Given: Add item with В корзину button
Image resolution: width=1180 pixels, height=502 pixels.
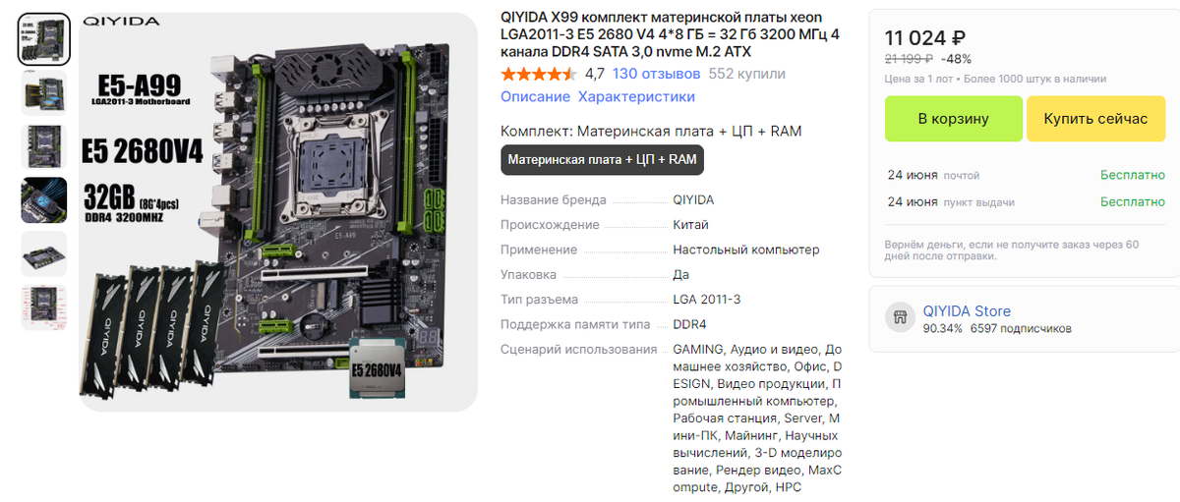Looking at the screenshot, I should 953,119.
